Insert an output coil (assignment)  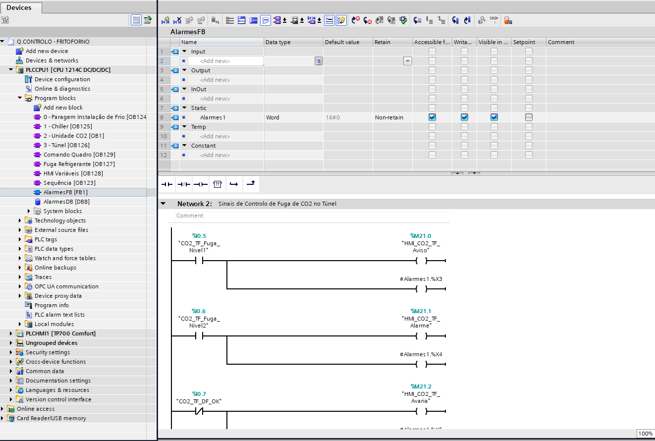200,184
